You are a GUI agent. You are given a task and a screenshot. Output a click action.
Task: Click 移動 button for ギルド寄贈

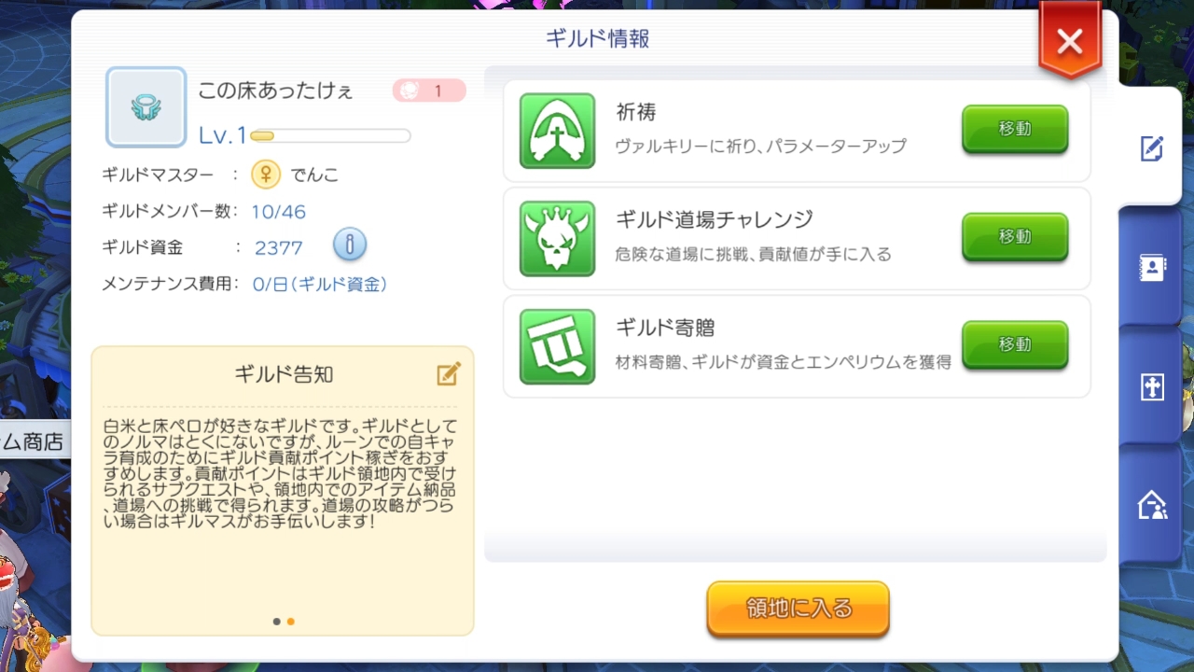click(x=1015, y=345)
